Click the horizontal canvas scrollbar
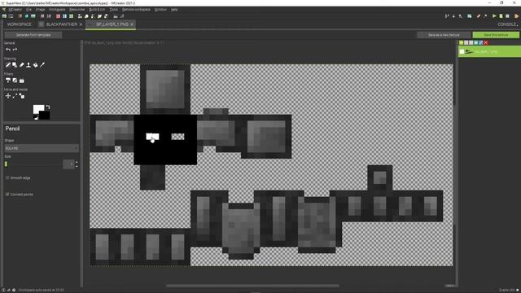The width and height of the screenshot is (521, 293). pyautogui.click(x=252, y=286)
